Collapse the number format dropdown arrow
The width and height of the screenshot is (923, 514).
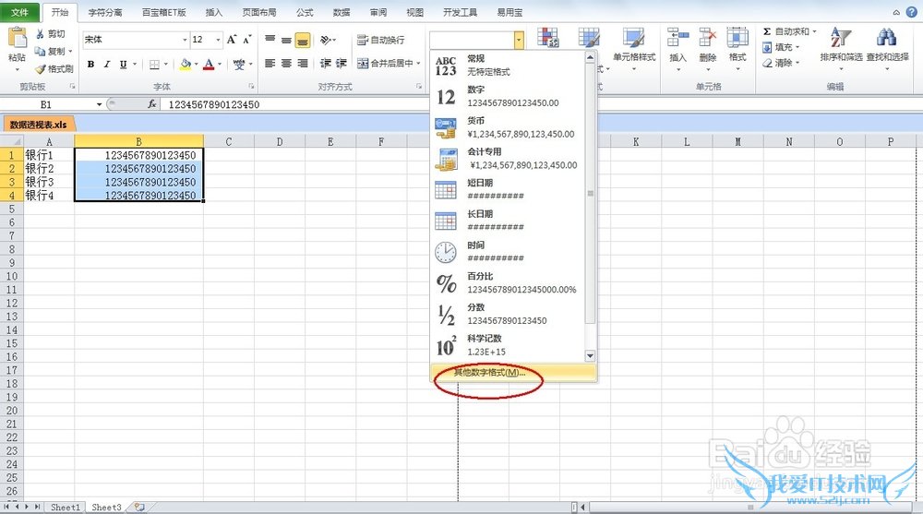coord(519,40)
